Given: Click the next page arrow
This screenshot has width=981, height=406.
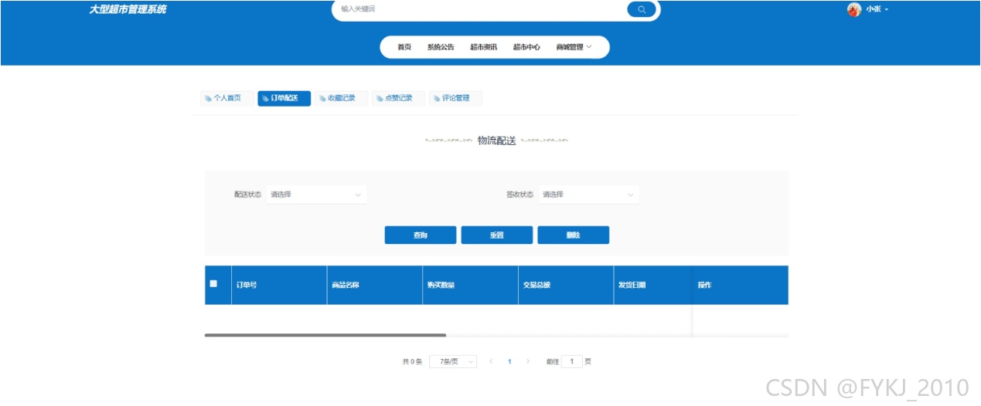Looking at the screenshot, I should 528,361.
